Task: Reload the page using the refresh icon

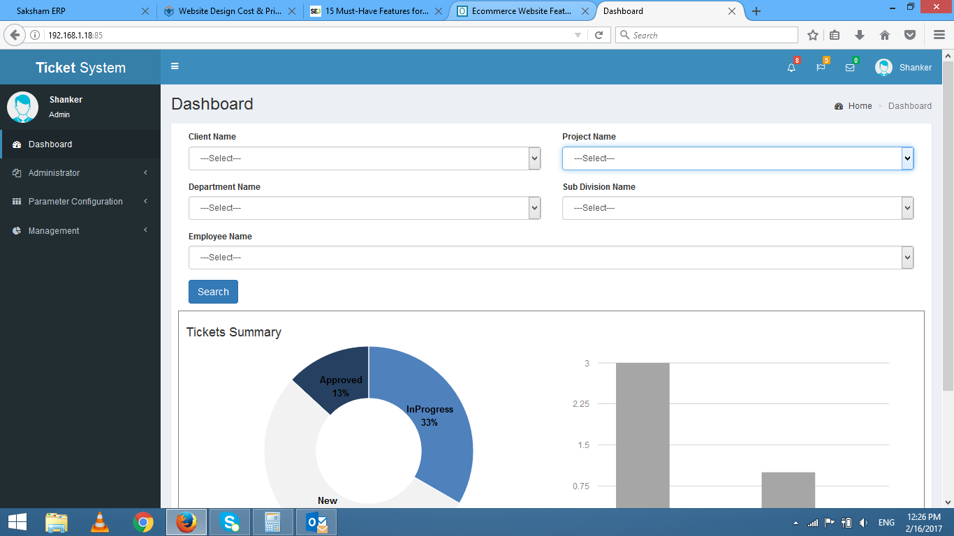Action: pos(599,35)
